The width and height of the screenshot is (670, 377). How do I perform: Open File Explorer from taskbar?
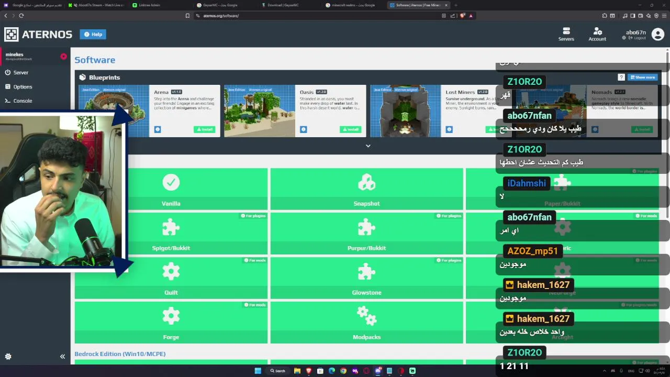[x=297, y=371]
